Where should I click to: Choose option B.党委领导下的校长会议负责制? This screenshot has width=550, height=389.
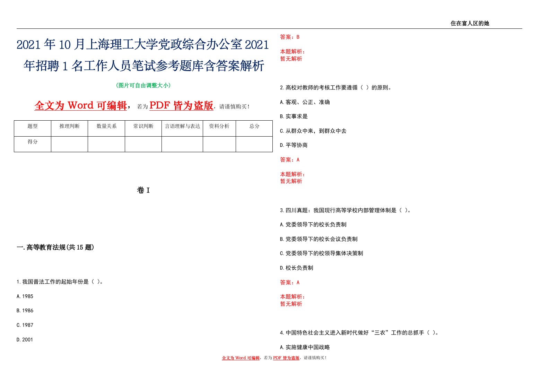[319, 239]
